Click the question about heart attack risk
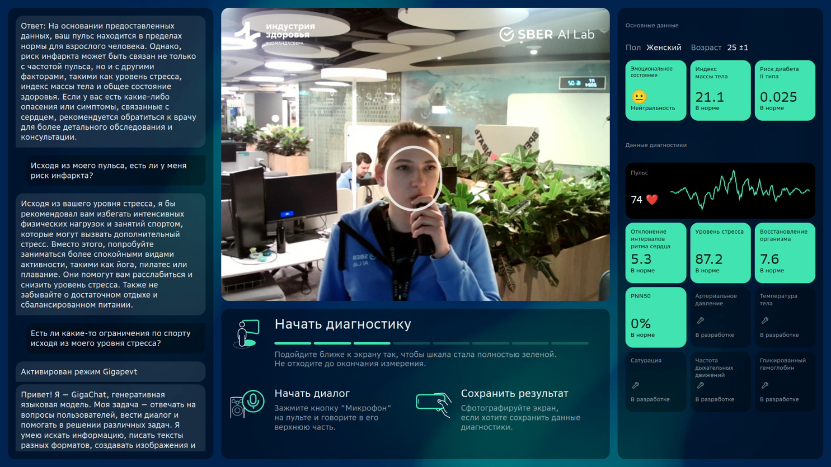 [x=116, y=171]
